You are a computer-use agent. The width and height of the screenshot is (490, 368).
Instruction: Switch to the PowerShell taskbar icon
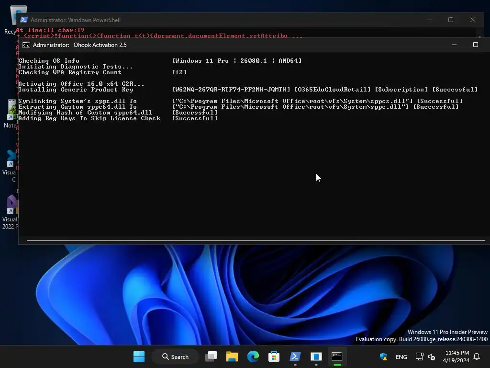[x=295, y=356]
